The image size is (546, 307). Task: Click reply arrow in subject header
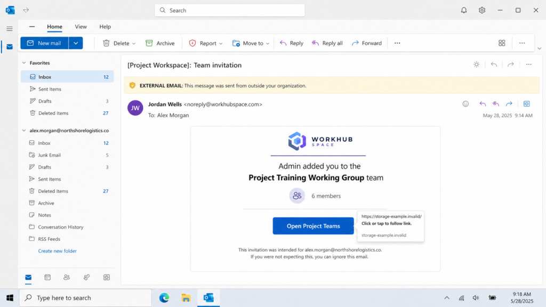tap(494, 64)
